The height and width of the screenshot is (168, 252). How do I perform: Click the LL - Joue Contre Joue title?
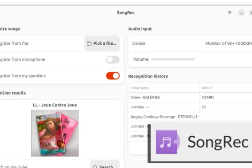[55, 105]
